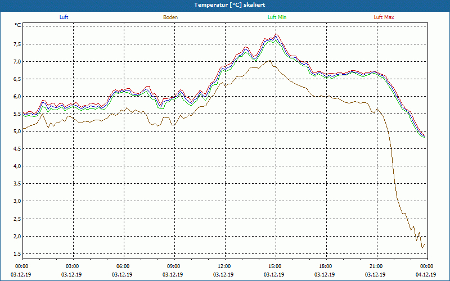
Task: Click the 04.12.19 date label
Action: point(426,274)
